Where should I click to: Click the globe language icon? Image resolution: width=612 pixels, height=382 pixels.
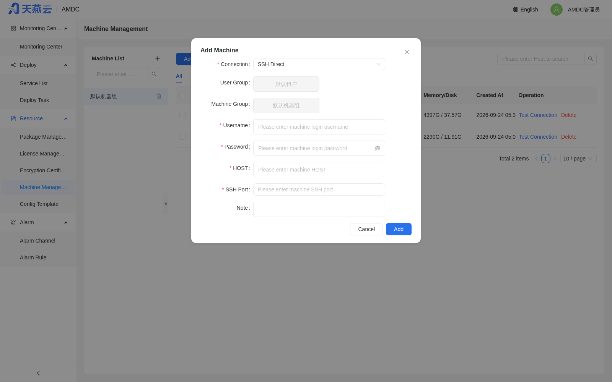click(x=516, y=10)
